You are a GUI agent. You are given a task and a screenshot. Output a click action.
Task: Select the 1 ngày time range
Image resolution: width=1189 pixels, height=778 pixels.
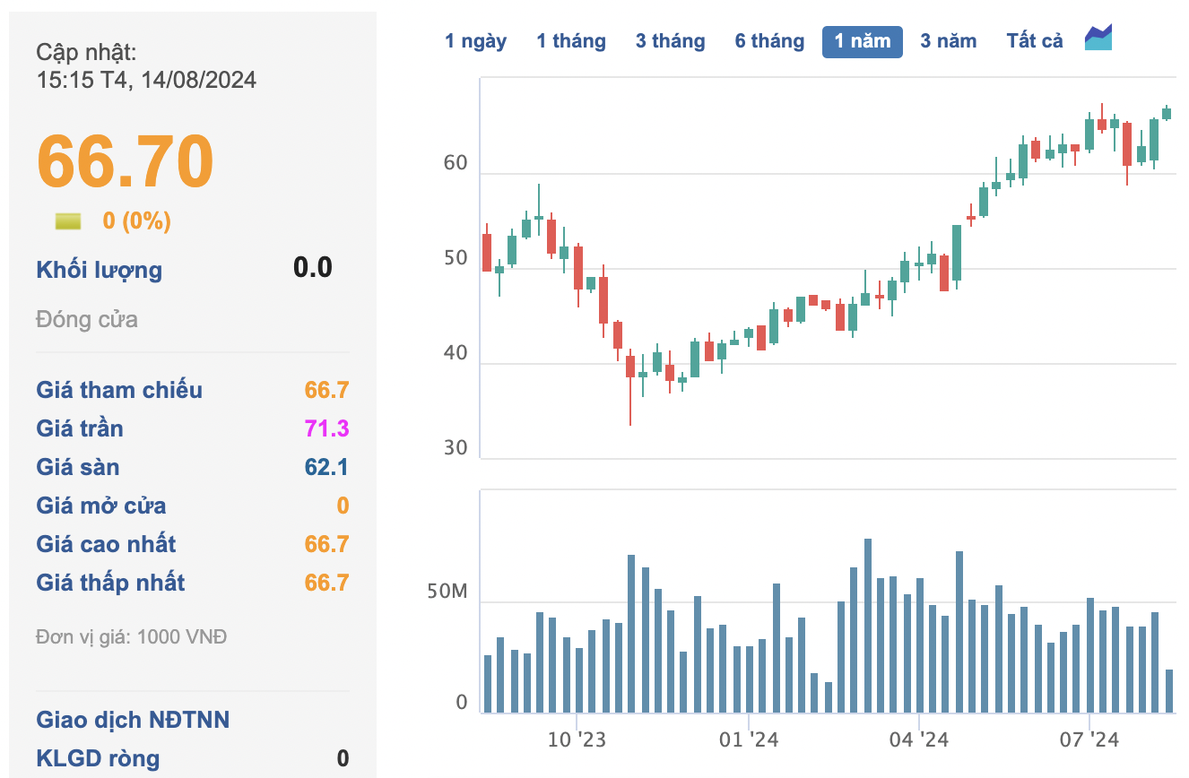point(475,41)
